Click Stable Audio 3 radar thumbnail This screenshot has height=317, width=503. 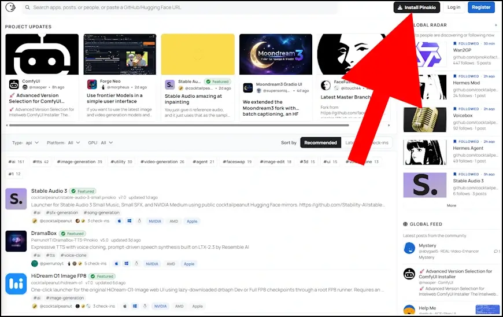pos(425,185)
